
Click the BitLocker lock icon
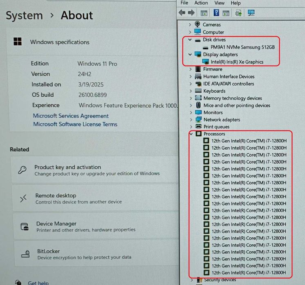click(x=25, y=254)
